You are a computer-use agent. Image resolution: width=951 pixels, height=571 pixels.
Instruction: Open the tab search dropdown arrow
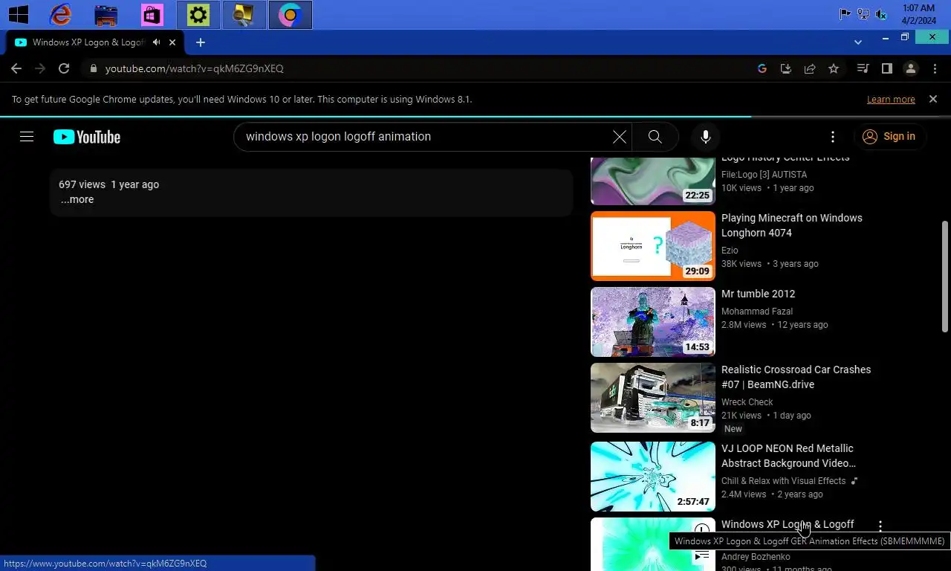click(x=858, y=42)
